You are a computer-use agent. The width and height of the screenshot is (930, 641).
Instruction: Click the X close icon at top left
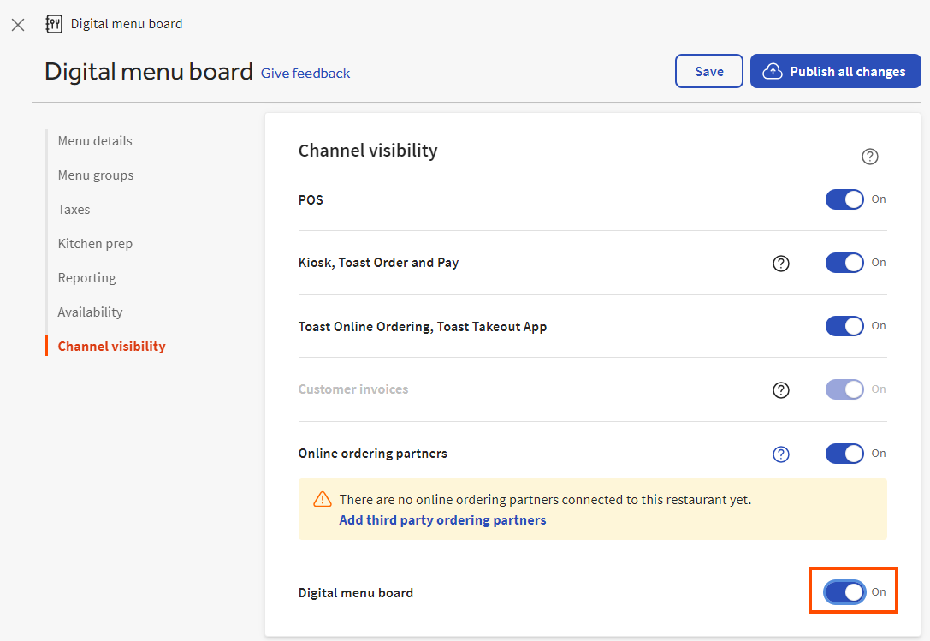pyautogui.click(x=18, y=25)
